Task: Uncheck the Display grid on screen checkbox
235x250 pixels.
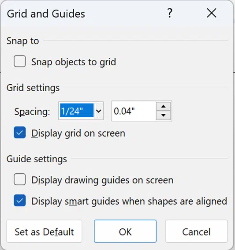Action: click(x=19, y=132)
